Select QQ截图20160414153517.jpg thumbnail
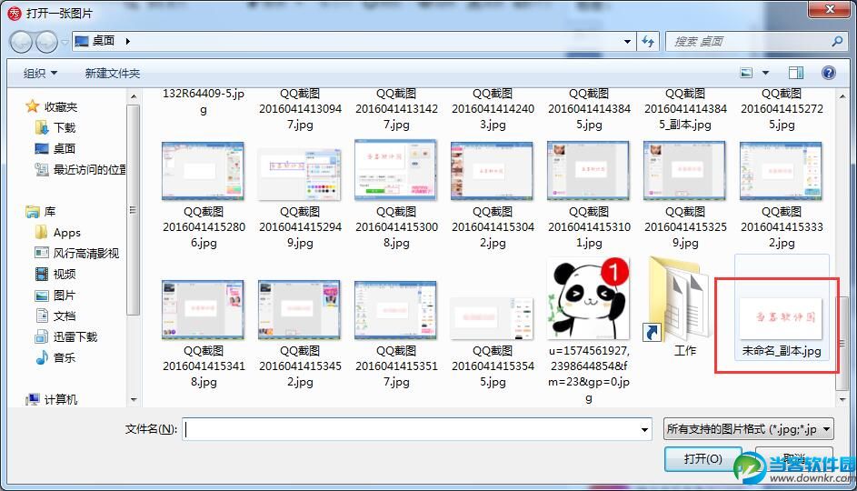857x491 pixels. tap(395, 309)
